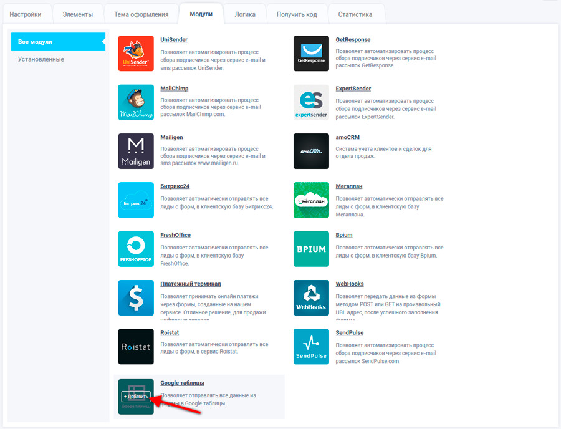
Task: Click the MailChimp monkey logo icon
Action: coord(136,102)
